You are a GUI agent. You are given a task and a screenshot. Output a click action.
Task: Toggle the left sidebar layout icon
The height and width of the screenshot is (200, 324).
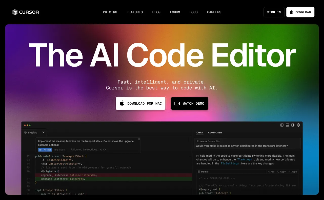coord(282,125)
